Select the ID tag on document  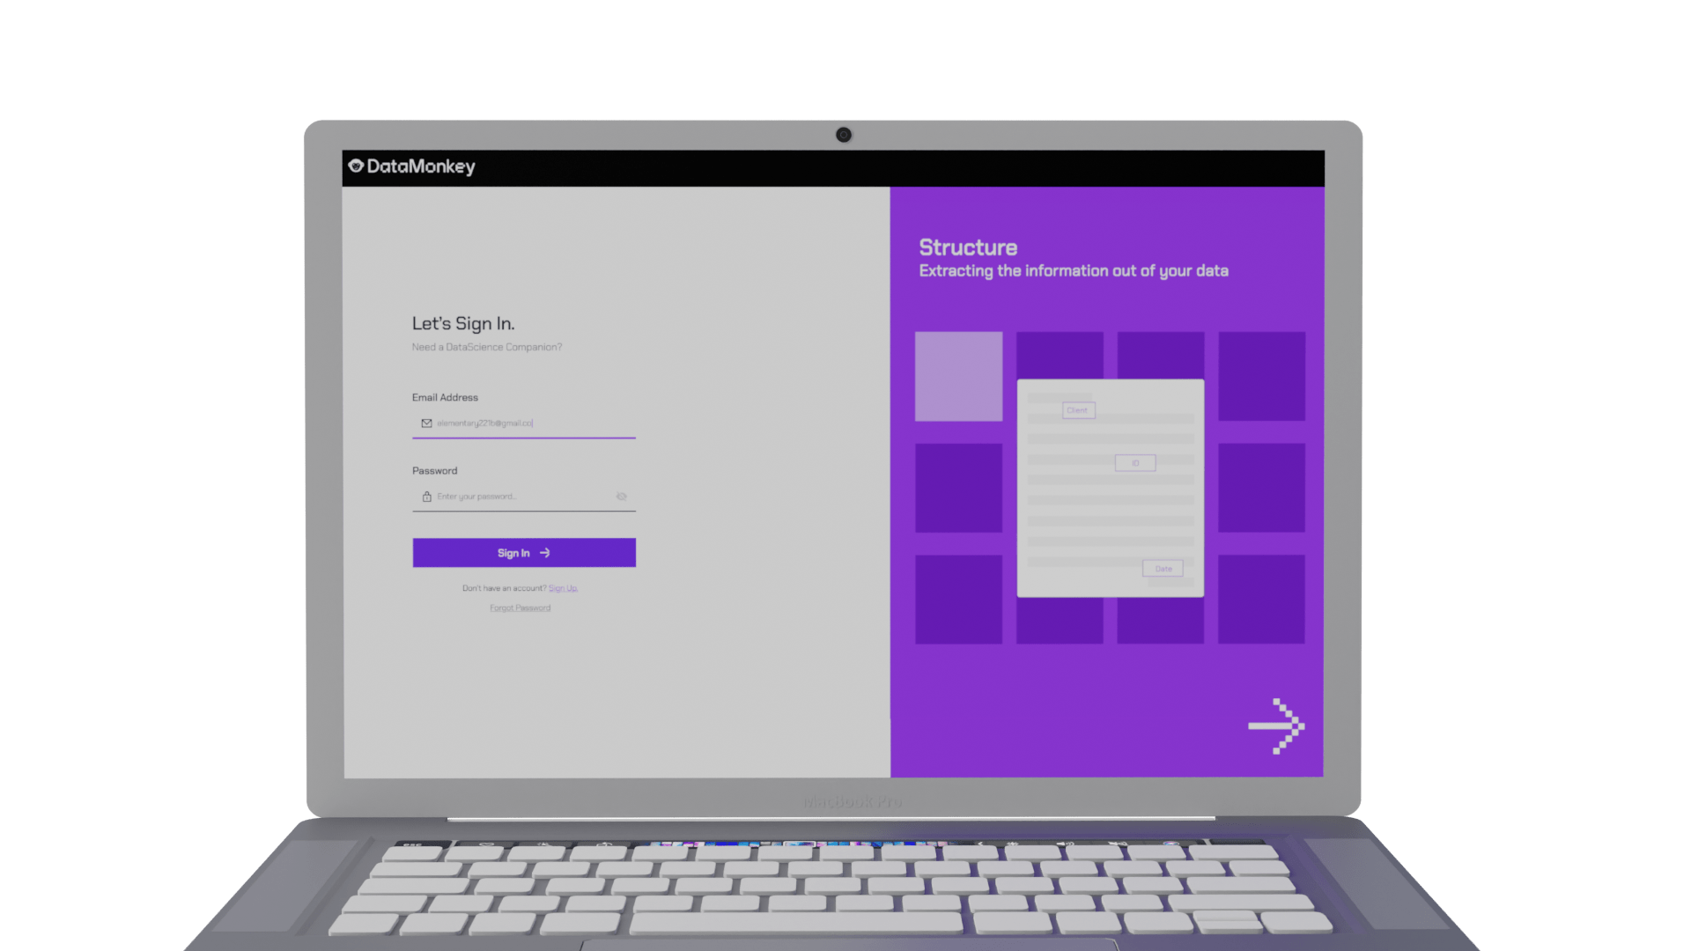click(x=1134, y=463)
